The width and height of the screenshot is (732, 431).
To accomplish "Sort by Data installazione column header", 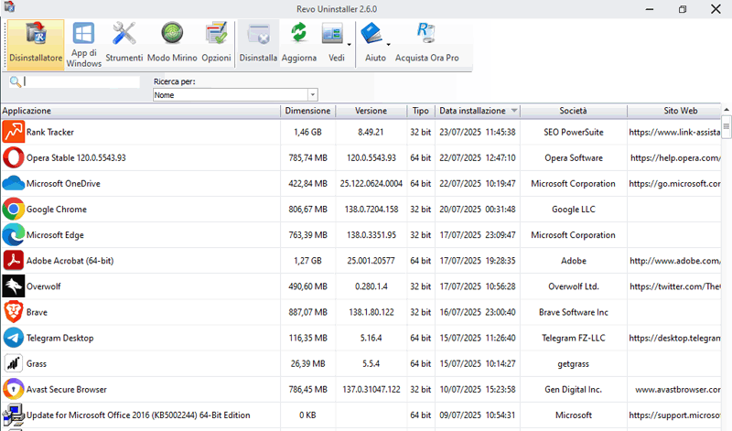I will 472,111.
